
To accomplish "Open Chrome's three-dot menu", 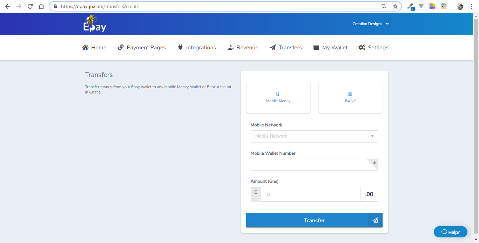I will click(x=471, y=6).
